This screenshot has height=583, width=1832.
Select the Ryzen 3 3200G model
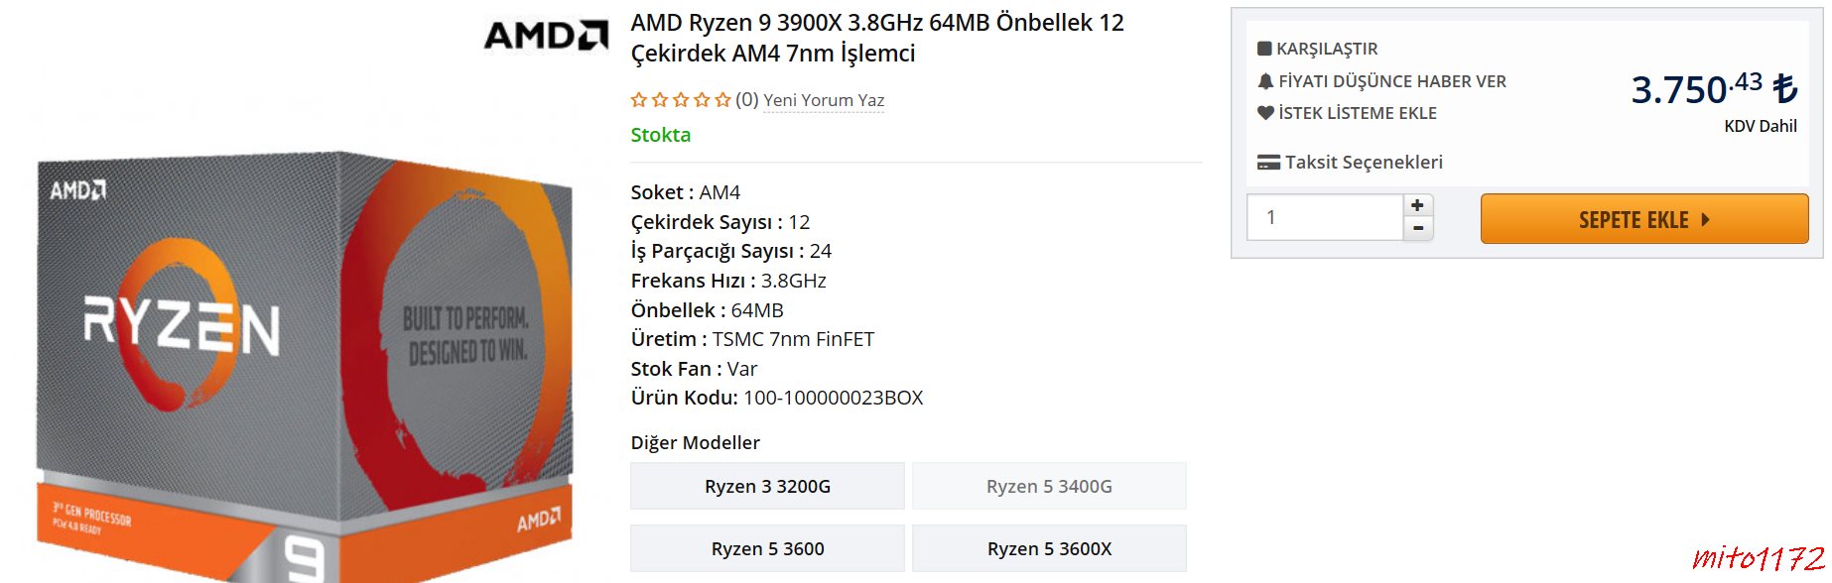click(767, 486)
